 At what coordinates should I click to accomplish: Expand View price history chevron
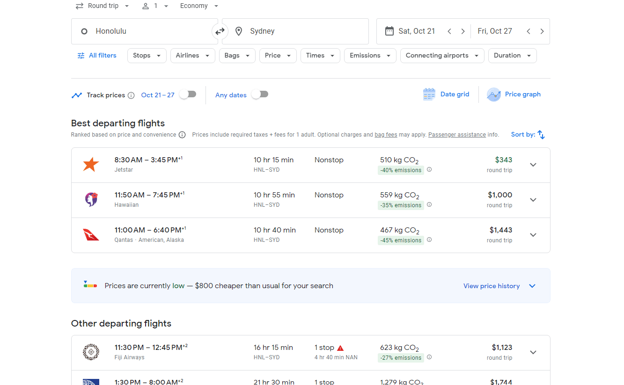532,286
